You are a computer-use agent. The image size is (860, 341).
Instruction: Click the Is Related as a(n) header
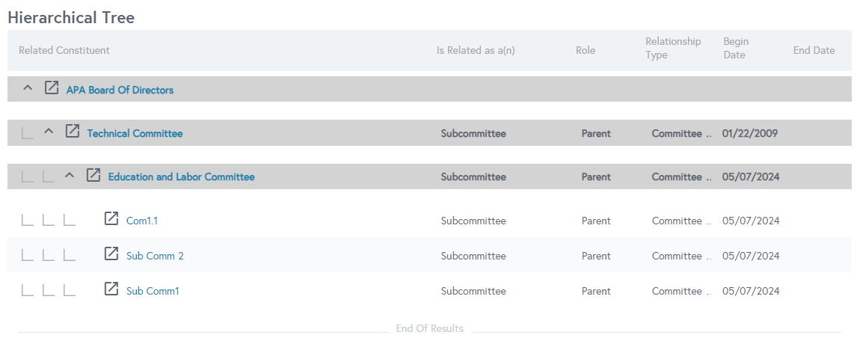[x=476, y=50]
